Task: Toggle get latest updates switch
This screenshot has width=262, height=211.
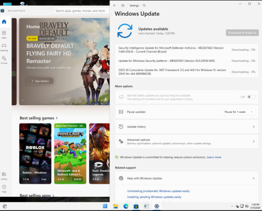Action: (x=251, y=97)
